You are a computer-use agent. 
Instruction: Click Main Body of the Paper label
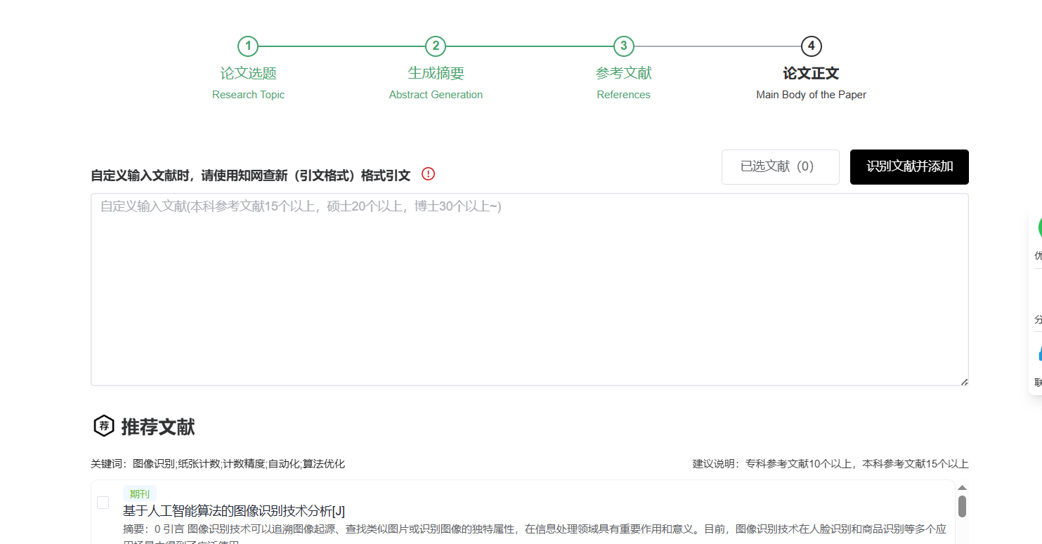(x=811, y=95)
